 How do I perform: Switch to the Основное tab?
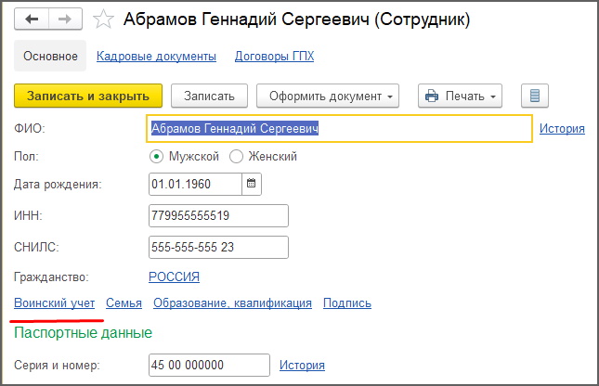(50, 57)
